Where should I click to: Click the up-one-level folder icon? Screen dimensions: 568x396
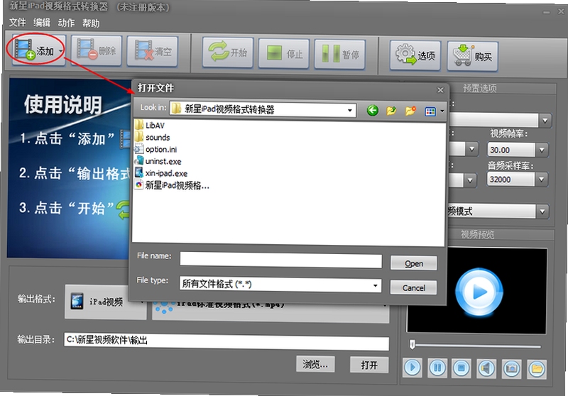[391, 111]
